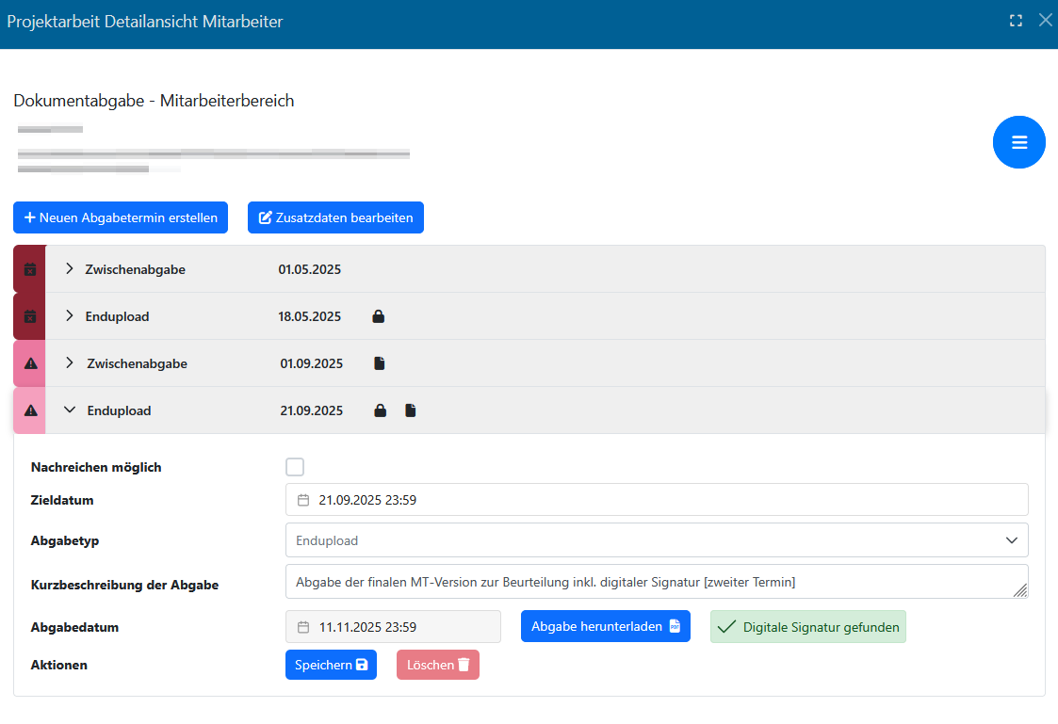Expand the Endupload 18.05.2025 row
The height and width of the screenshot is (724, 1058).
click(x=69, y=316)
